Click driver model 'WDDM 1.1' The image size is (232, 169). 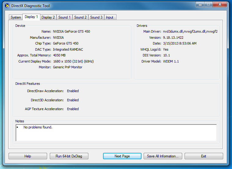click(171, 61)
